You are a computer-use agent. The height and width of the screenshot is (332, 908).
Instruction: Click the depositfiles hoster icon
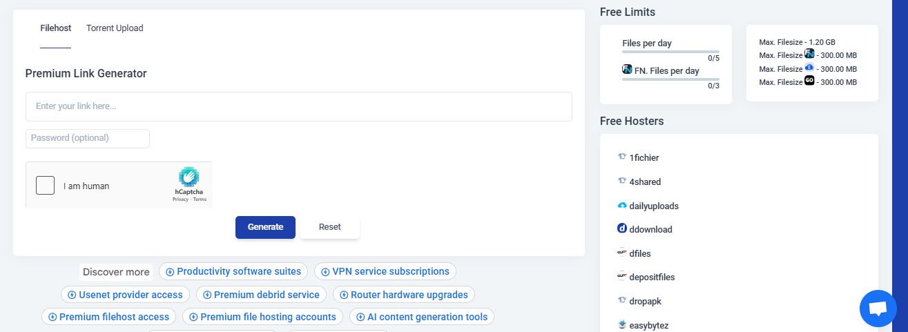(622, 277)
